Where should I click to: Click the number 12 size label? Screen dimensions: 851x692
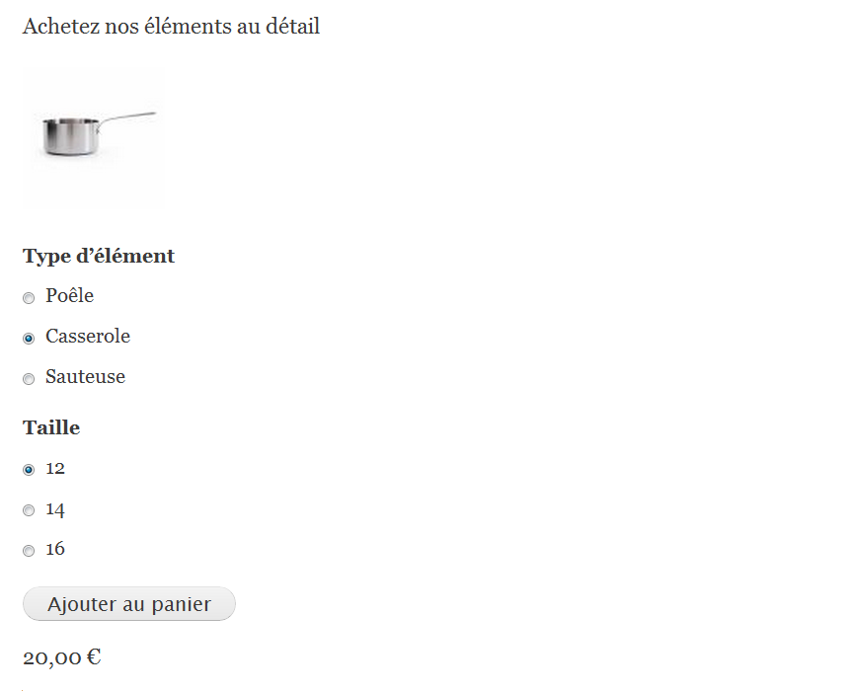(x=55, y=468)
